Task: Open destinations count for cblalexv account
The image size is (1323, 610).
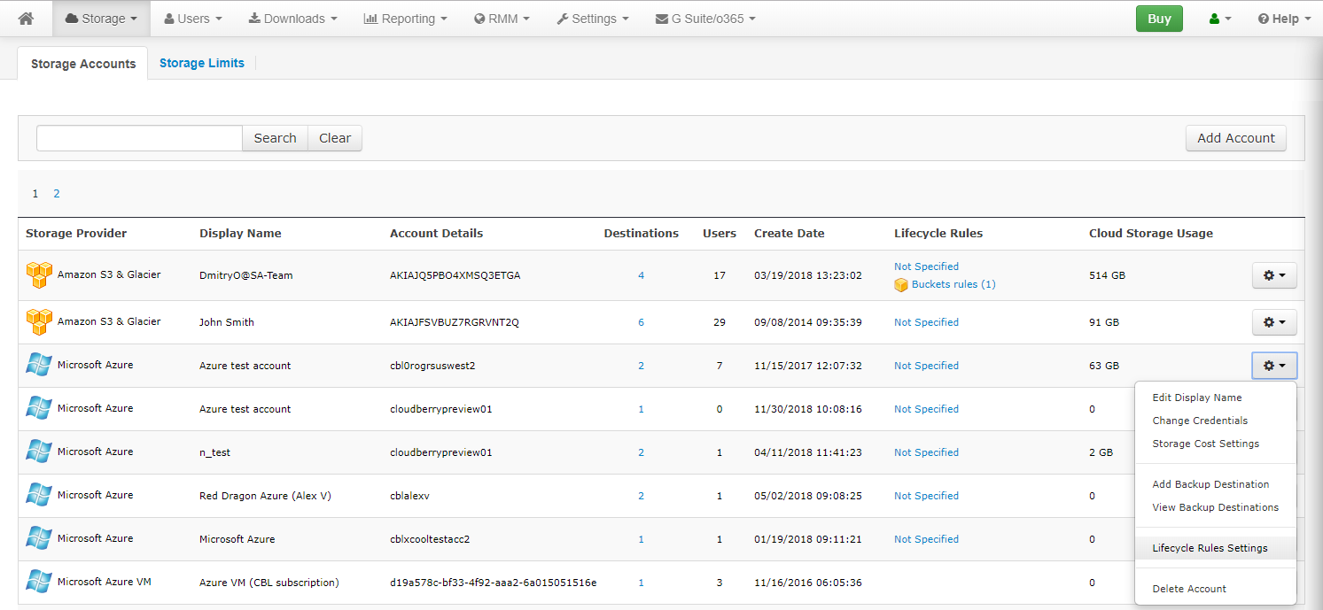Action: pyautogui.click(x=642, y=496)
